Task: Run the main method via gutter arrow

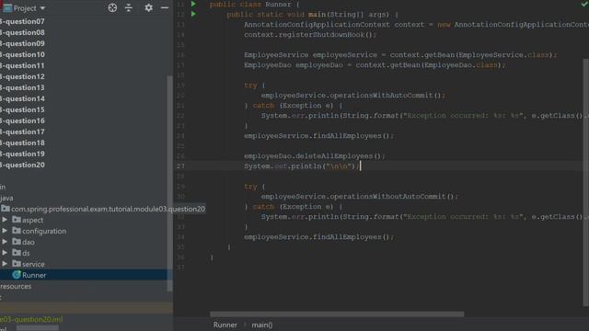Action: 193,15
